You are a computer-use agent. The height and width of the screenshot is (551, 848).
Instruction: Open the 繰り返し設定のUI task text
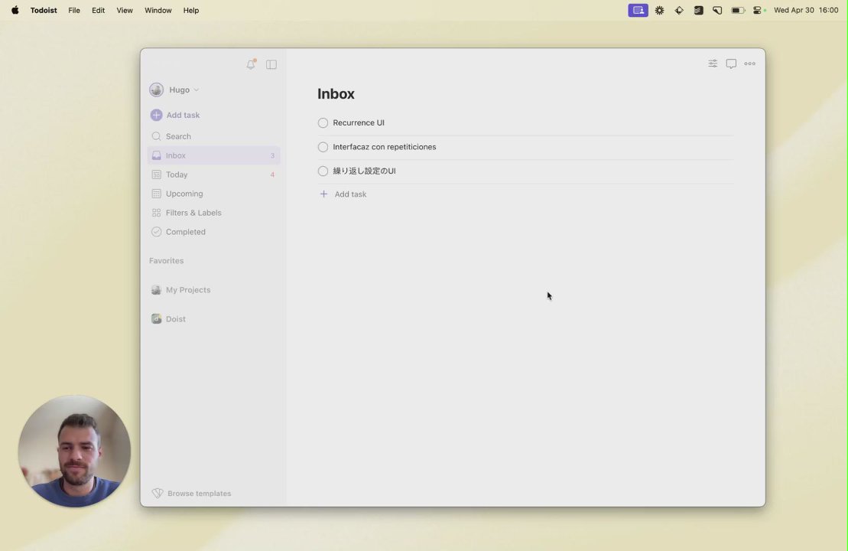365,171
